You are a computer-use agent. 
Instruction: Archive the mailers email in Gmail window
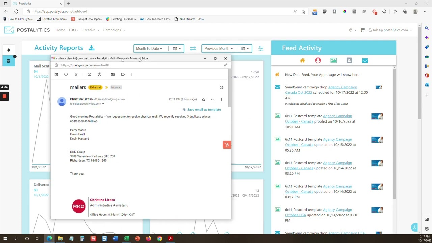(56, 74)
